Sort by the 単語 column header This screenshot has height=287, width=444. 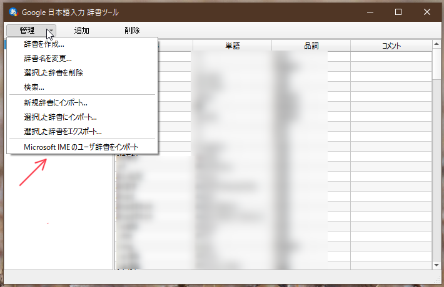tap(233, 46)
